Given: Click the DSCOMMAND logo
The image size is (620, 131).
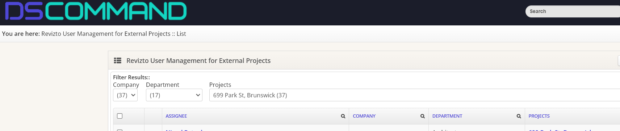Looking at the screenshot, I should pos(96,11).
